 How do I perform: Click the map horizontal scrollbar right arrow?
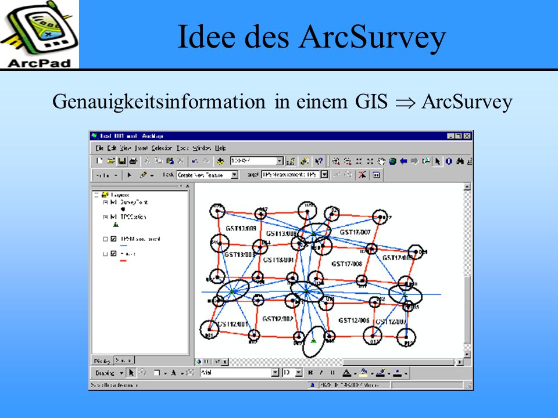459,362
